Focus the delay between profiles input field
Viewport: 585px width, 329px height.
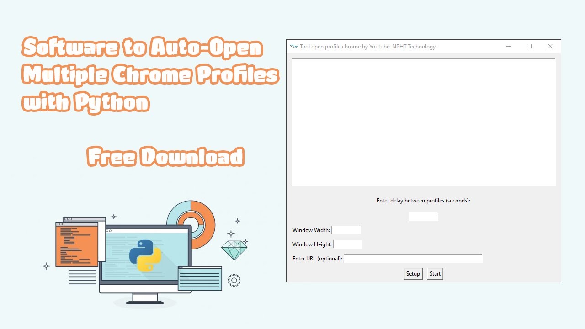(x=424, y=216)
